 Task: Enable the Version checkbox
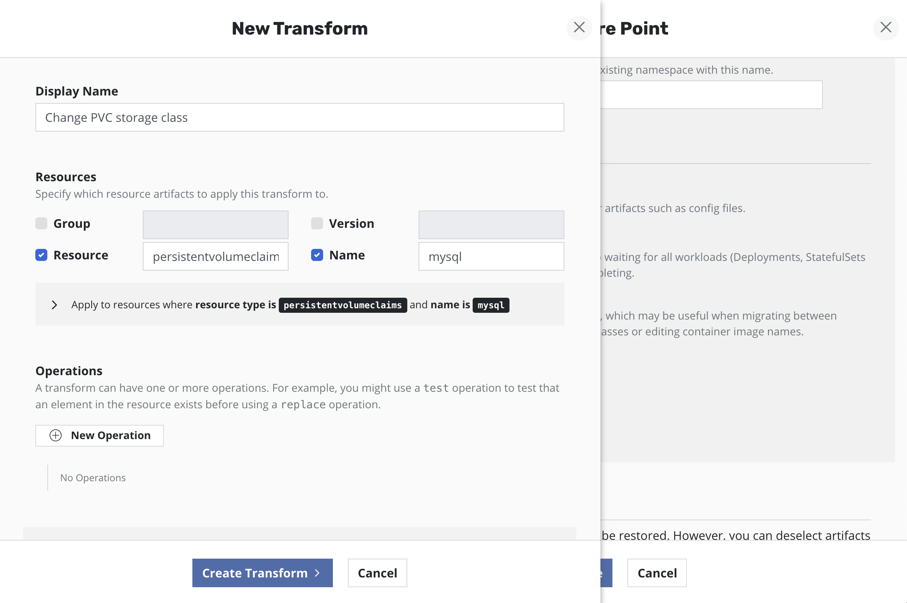pyautogui.click(x=316, y=223)
